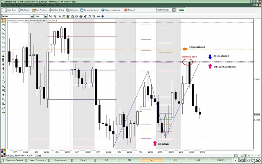The width and height of the screenshot is (262, 164).
Task: Show Working Orders
Action: 57,10
